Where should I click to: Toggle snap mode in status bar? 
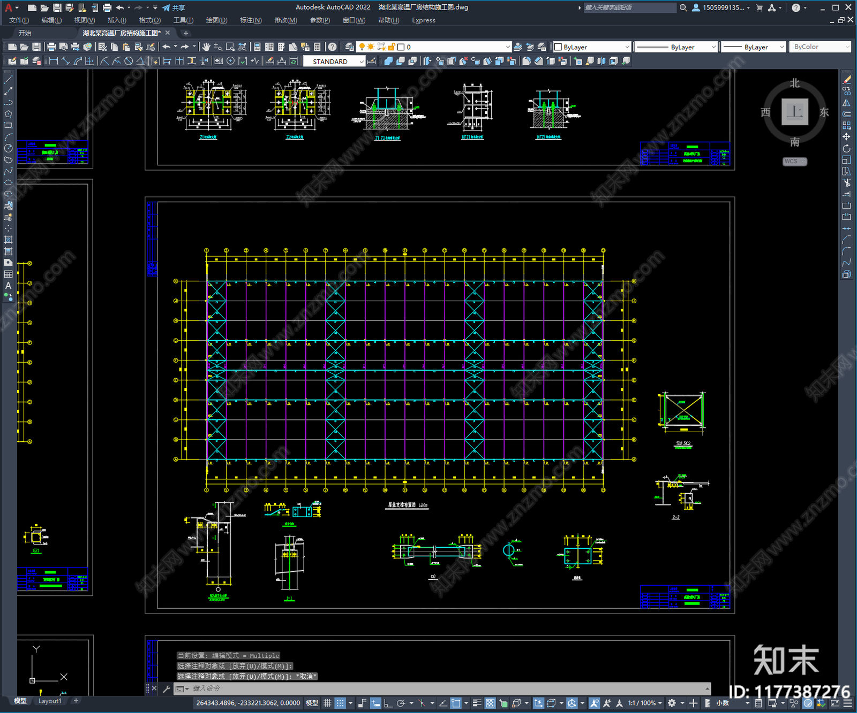(x=340, y=703)
